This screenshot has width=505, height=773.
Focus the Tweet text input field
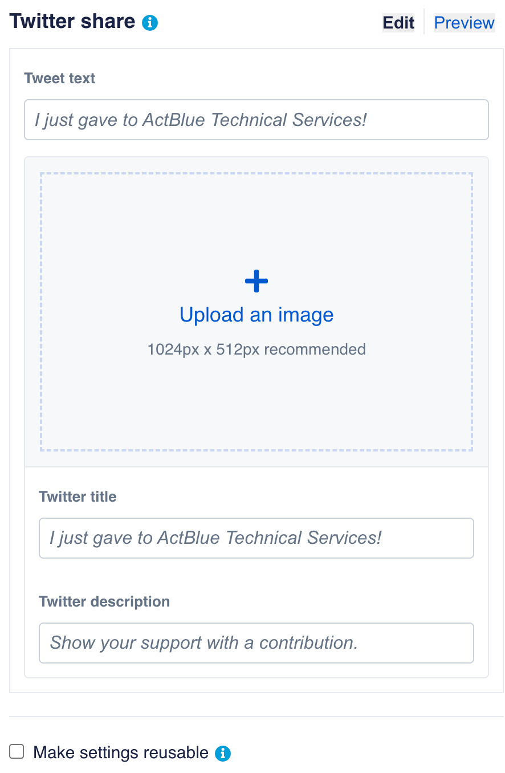(x=256, y=120)
